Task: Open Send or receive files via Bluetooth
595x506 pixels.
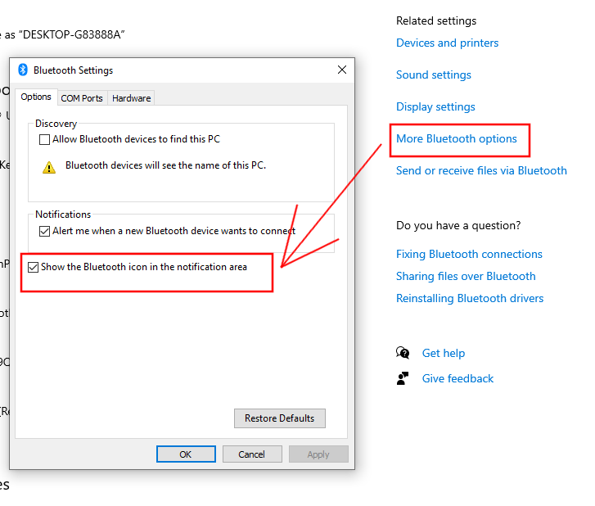Action: [x=481, y=170]
